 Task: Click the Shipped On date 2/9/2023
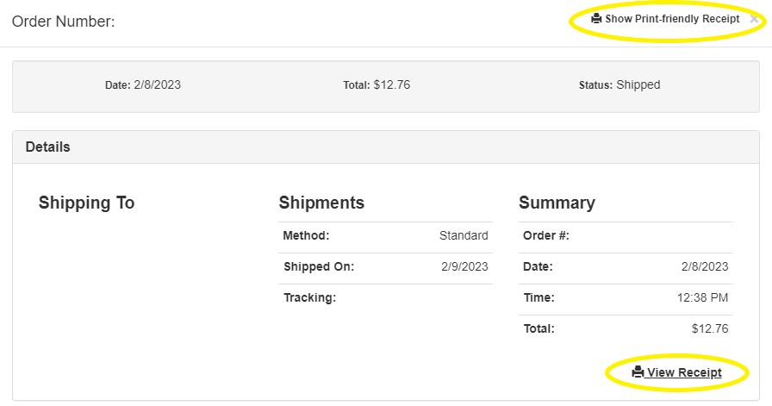[464, 266]
